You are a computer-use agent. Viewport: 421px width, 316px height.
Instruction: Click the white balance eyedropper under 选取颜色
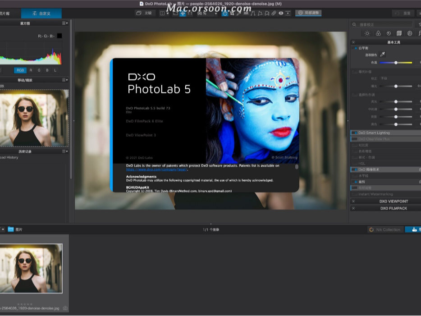click(x=381, y=55)
